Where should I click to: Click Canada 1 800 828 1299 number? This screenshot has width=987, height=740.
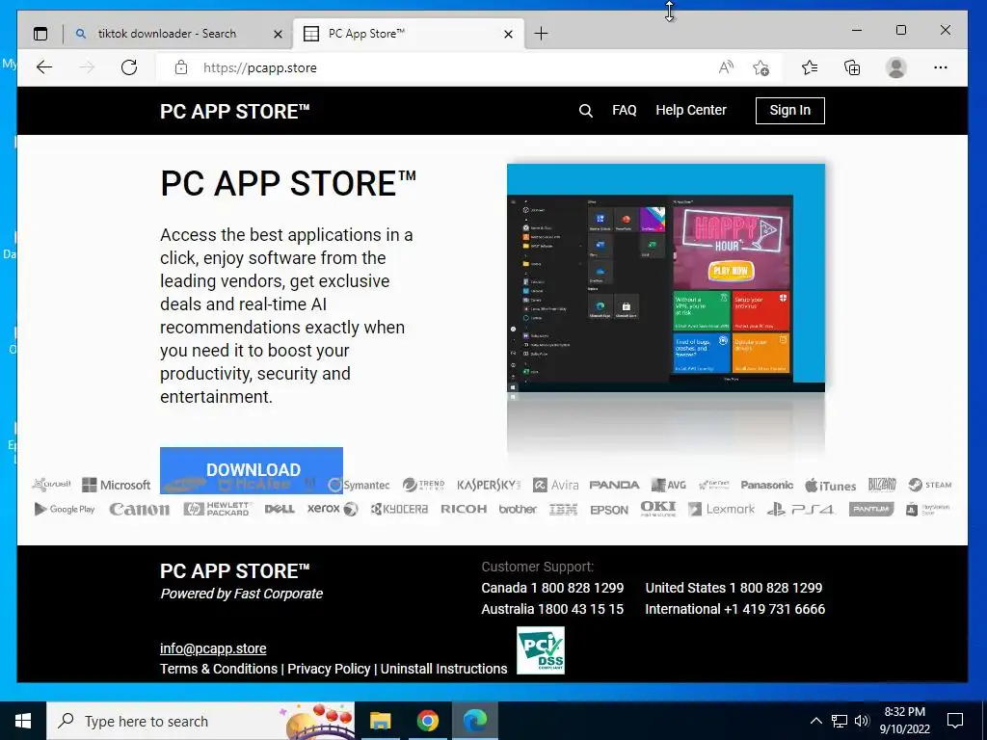[x=552, y=588]
